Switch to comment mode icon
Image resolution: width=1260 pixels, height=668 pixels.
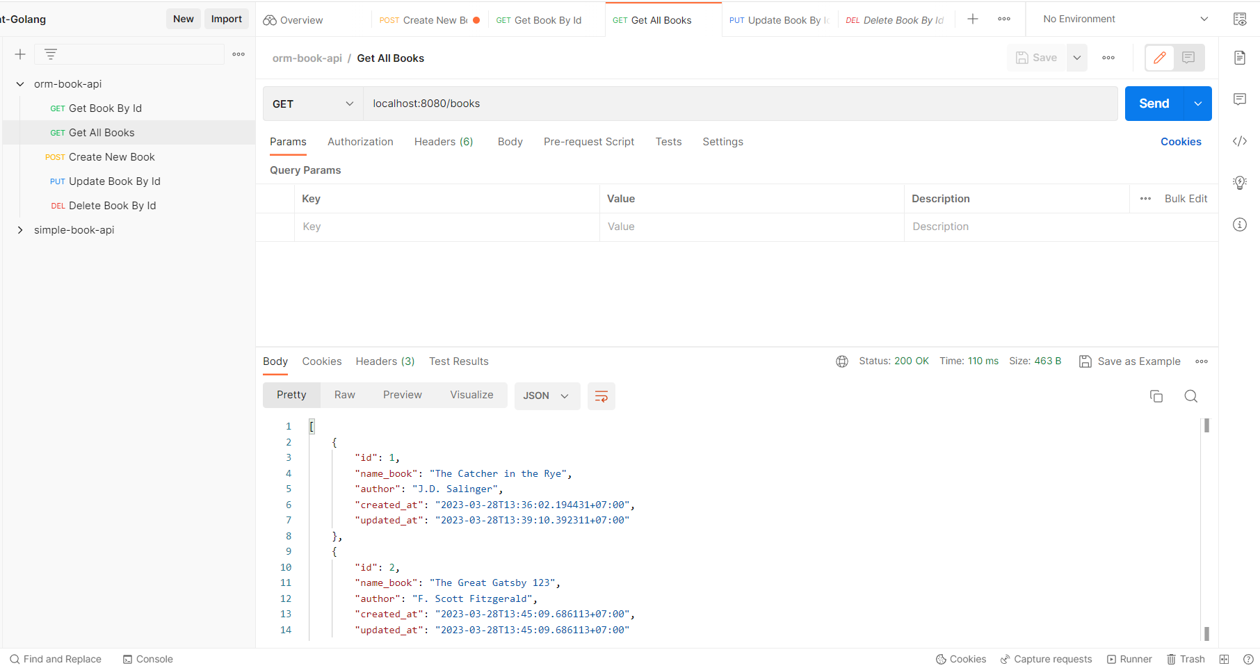[1188, 58]
